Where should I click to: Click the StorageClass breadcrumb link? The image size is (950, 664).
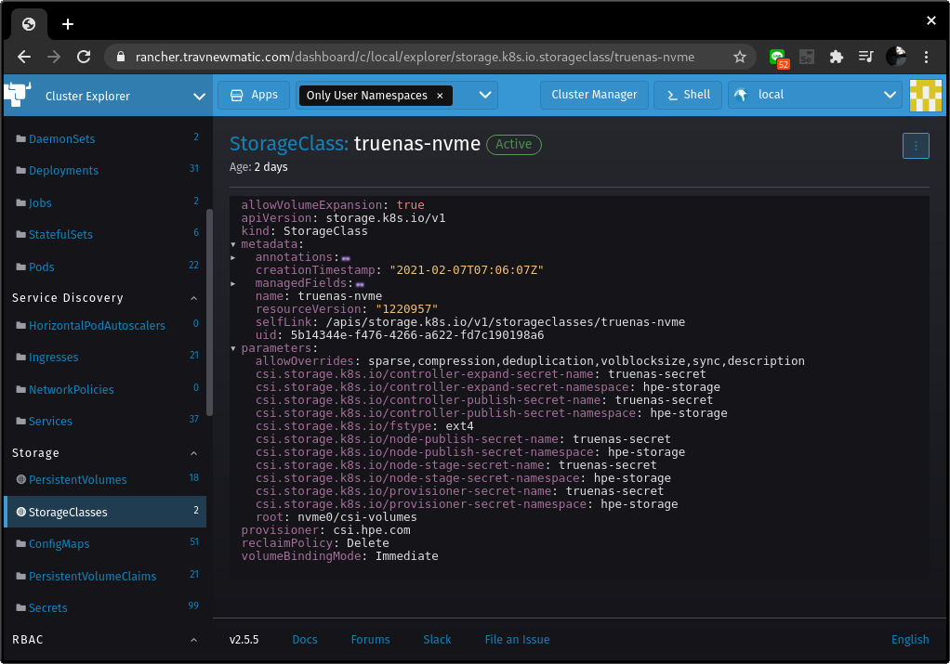point(289,144)
